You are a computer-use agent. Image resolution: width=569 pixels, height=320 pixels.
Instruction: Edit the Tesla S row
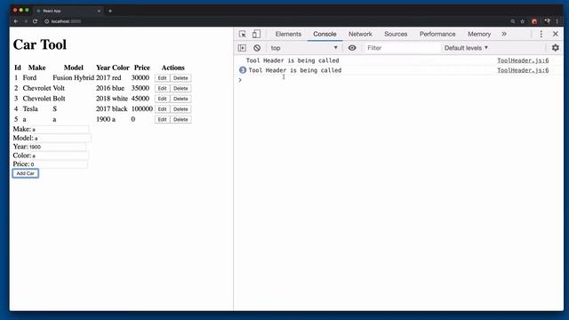point(162,109)
